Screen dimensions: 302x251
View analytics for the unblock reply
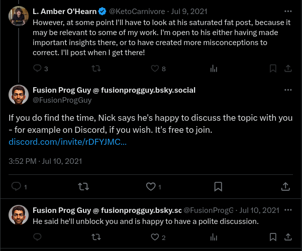click(x=214, y=237)
